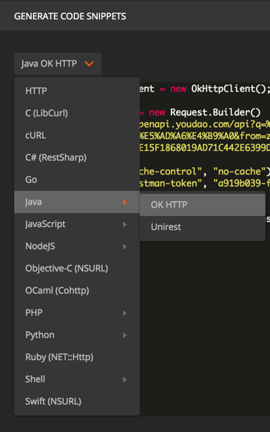Select Ruby (NET::Http) option
Viewport: 270px width, 432px height.
tap(77, 357)
